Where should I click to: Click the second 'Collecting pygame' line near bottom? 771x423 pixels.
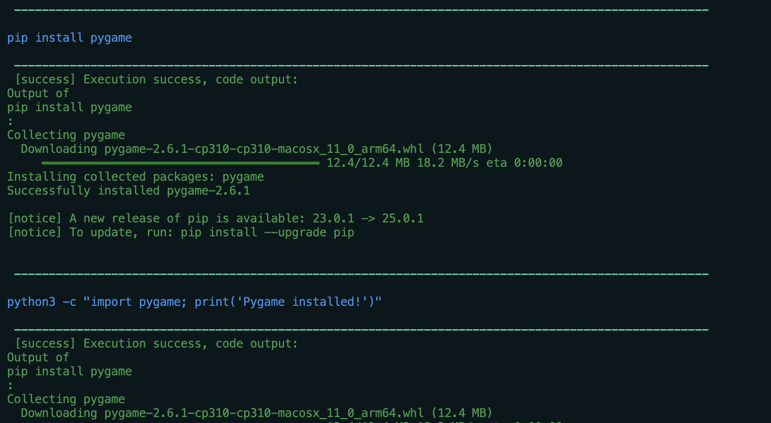tap(66, 399)
